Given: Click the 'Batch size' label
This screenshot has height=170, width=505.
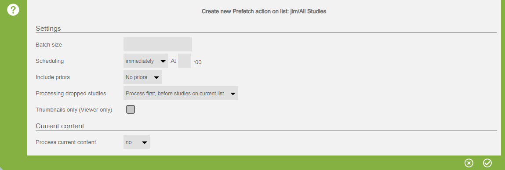Looking at the screenshot, I should pyautogui.click(x=49, y=45).
